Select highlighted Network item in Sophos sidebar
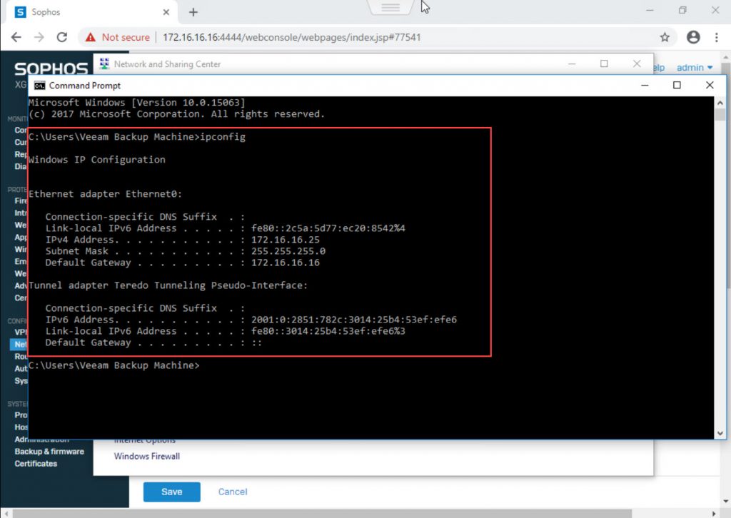 19,344
